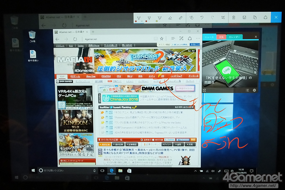Open the Xbox One category
285x190 pixels.
coord(91,76)
